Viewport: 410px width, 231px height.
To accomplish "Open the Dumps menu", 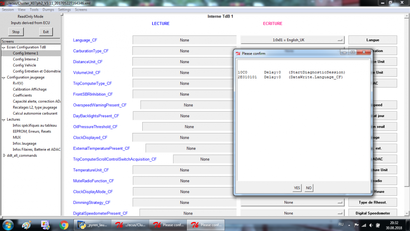I will pos(48,10).
